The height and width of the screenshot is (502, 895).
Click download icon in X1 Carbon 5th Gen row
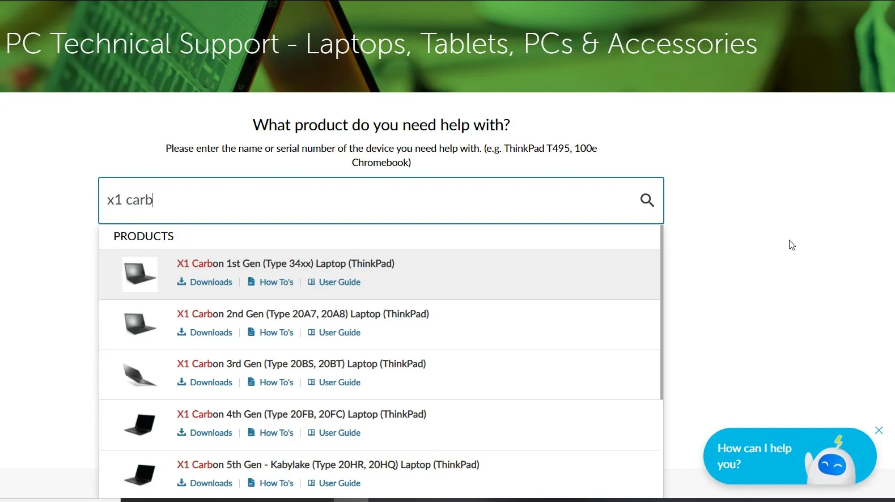point(181,483)
